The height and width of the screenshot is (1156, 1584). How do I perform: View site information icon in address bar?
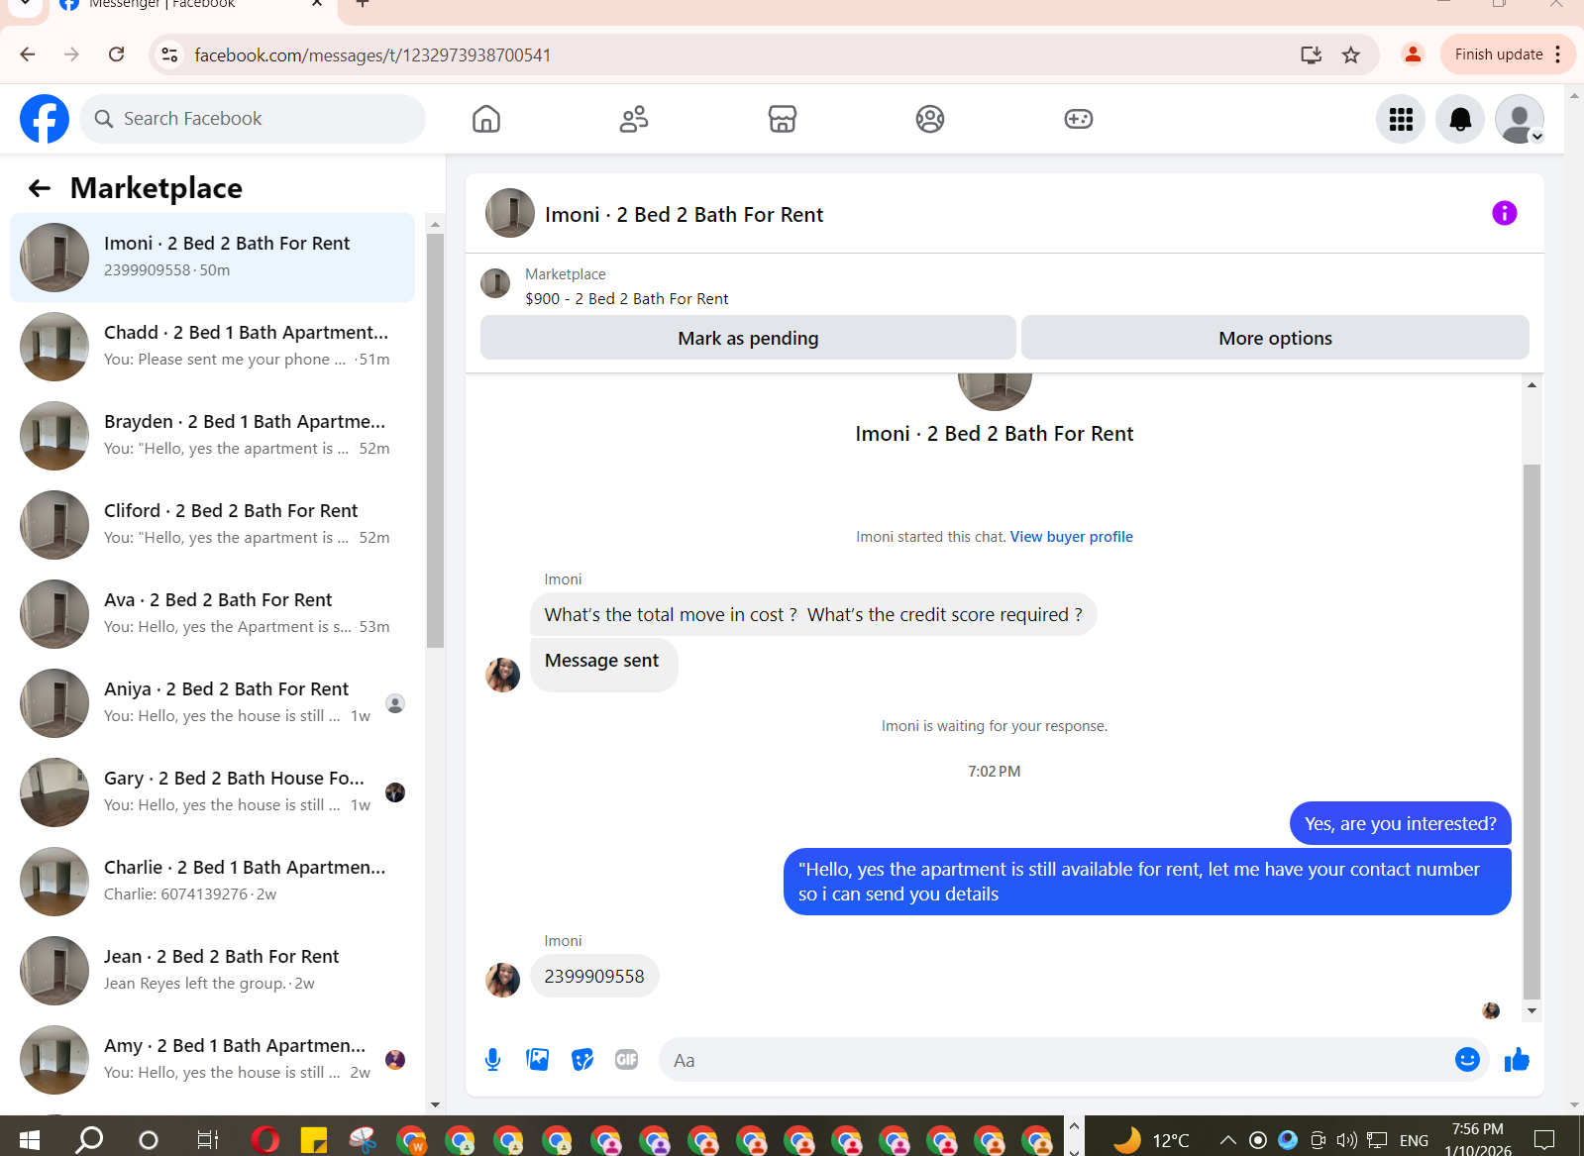(170, 54)
